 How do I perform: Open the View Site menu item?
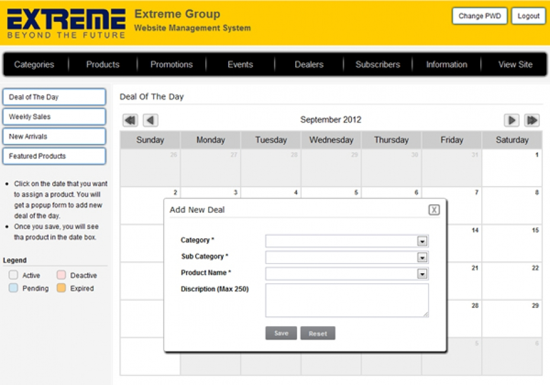(515, 65)
